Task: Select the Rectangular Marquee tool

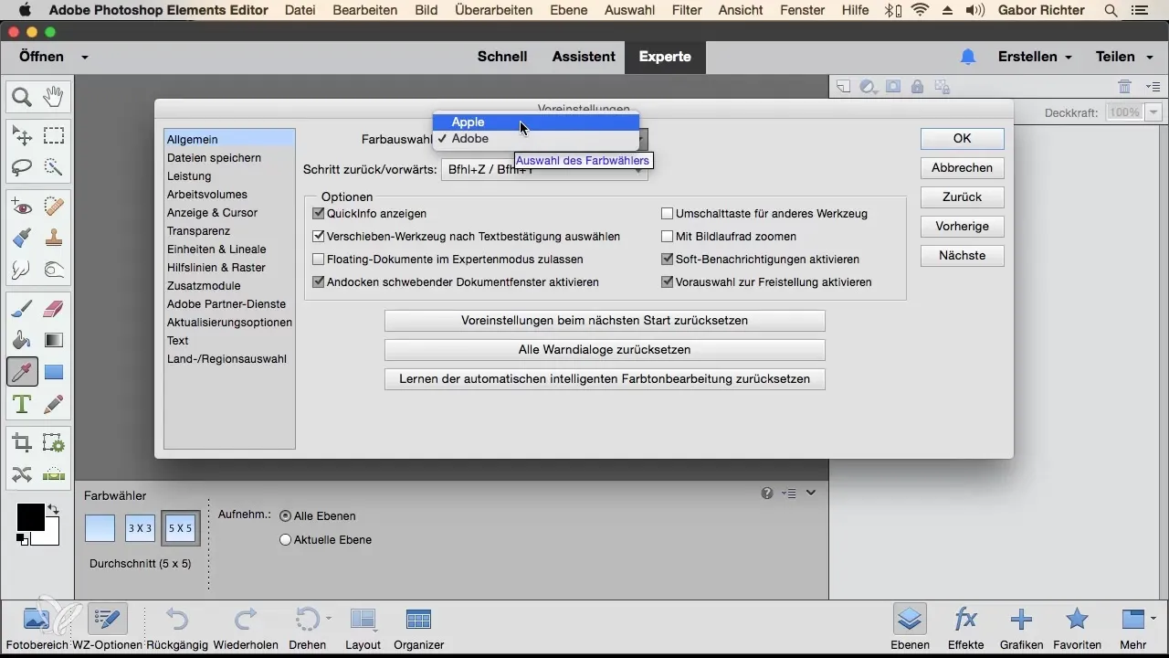Action: tap(54, 136)
